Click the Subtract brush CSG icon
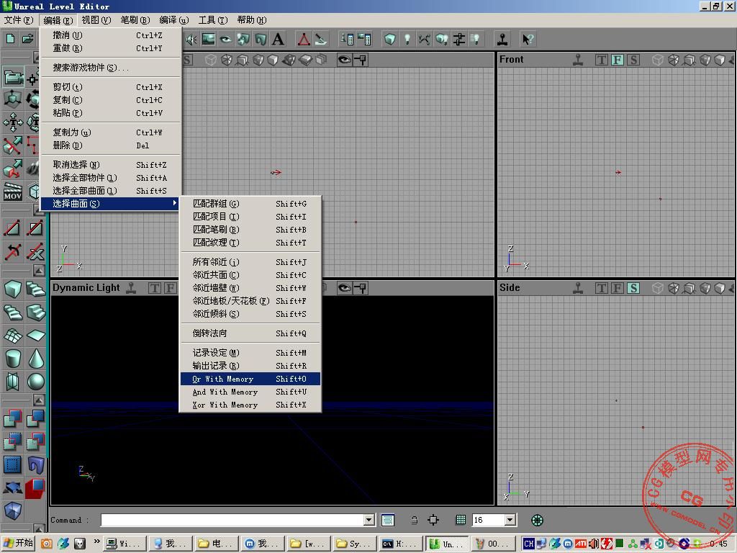The width and height of the screenshot is (737, 553). [35, 418]
